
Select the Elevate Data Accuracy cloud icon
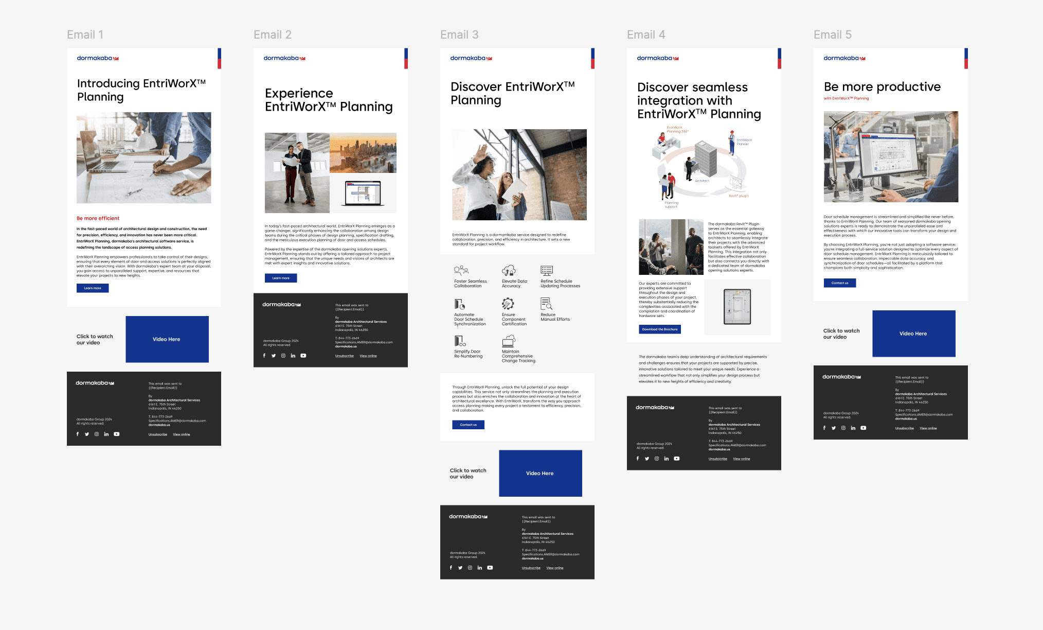point(509,270)
